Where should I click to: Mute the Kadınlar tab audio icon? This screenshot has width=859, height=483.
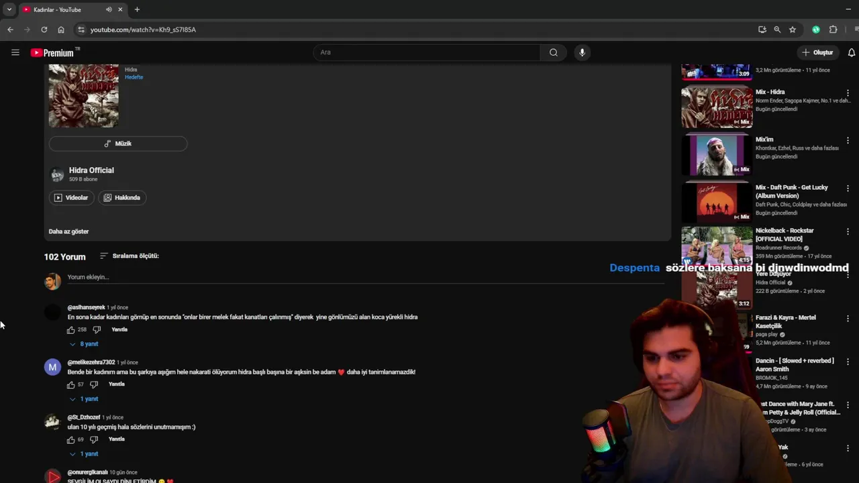[109, 9]
